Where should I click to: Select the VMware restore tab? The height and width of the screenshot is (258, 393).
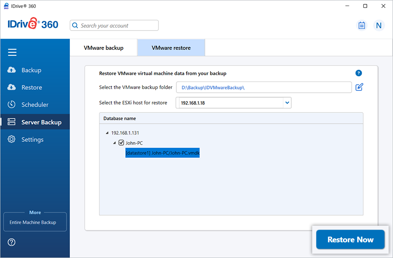[x=171, y=48]
